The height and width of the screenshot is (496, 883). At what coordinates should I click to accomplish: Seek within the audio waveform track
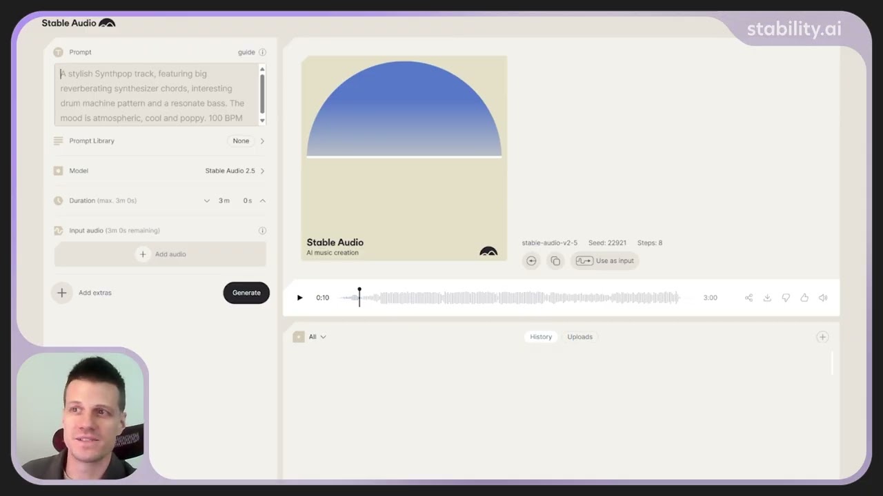[x=510, y=298]
